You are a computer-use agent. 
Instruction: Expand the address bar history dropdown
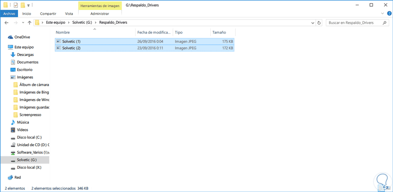click(x=313, y=23)
